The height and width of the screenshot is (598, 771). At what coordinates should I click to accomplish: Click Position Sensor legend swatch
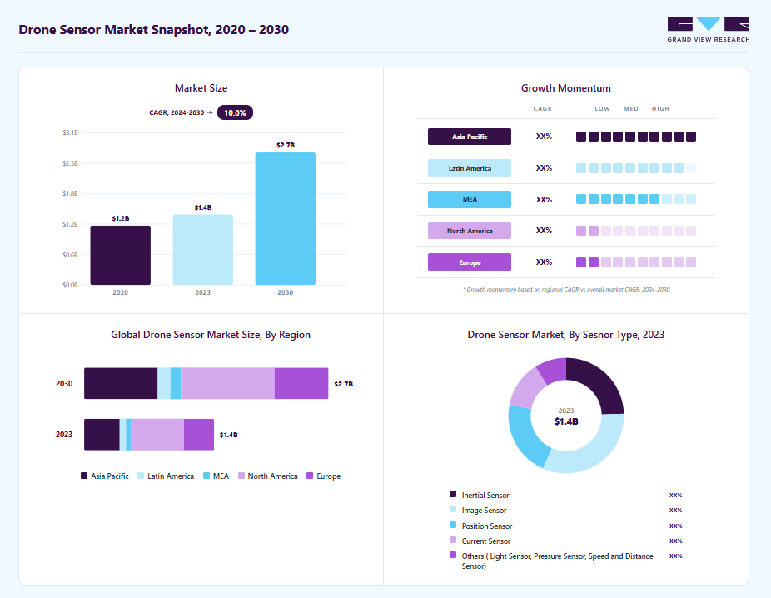pos(453,525)
